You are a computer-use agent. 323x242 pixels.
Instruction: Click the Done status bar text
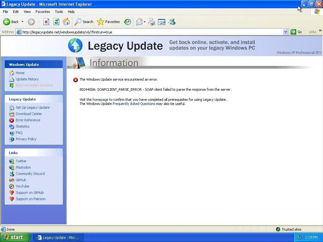click(10, 229)
